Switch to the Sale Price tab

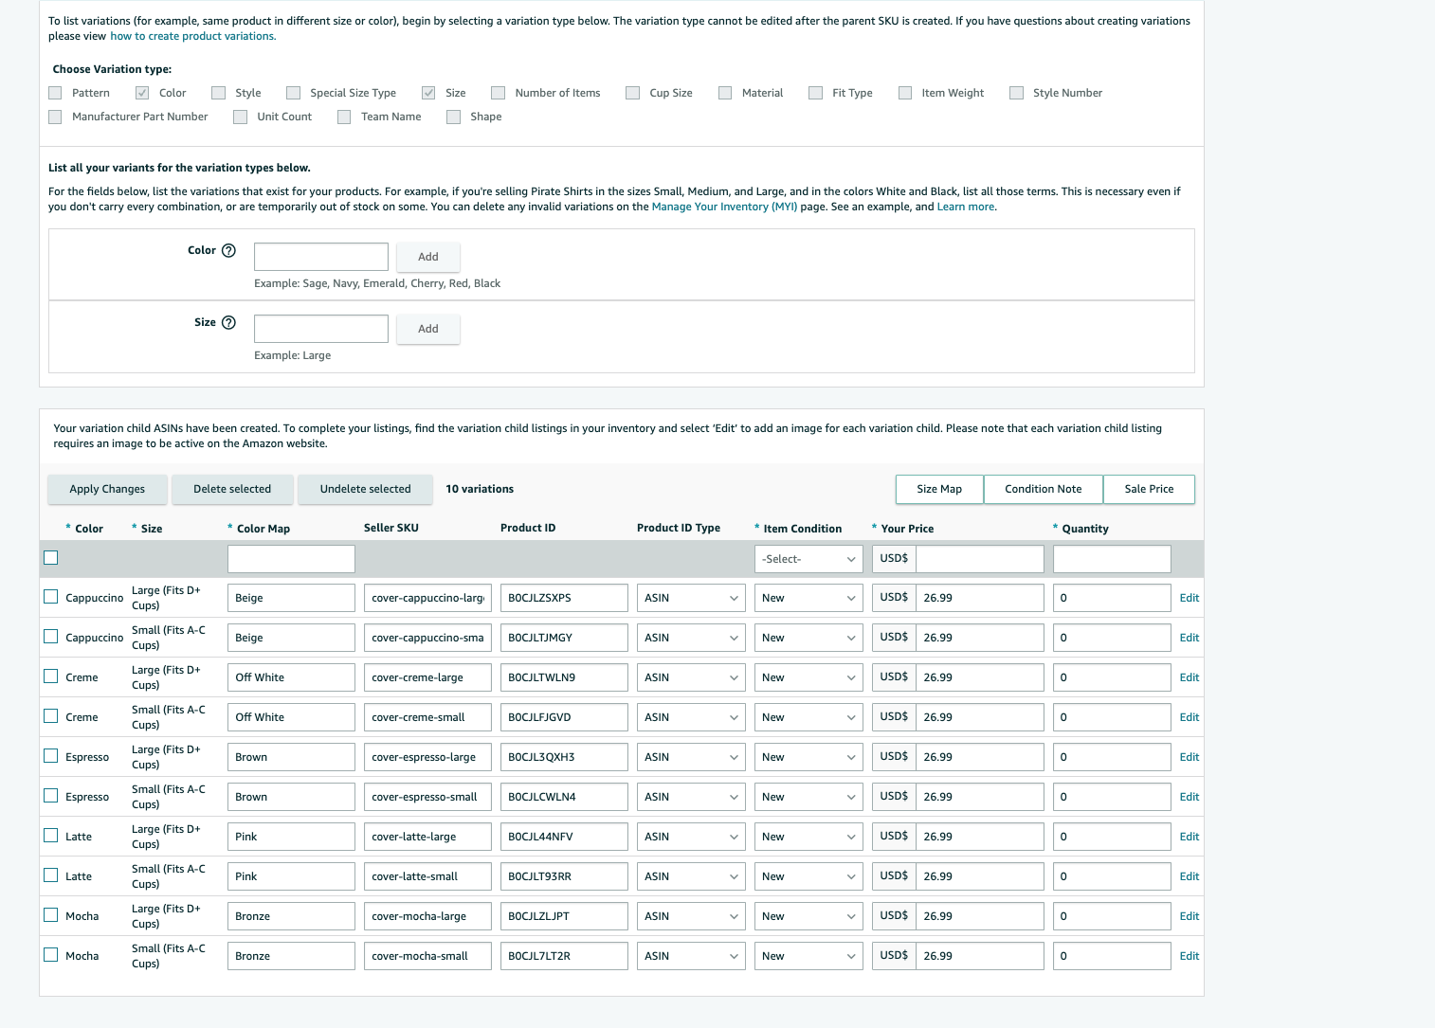(1149, 489)
